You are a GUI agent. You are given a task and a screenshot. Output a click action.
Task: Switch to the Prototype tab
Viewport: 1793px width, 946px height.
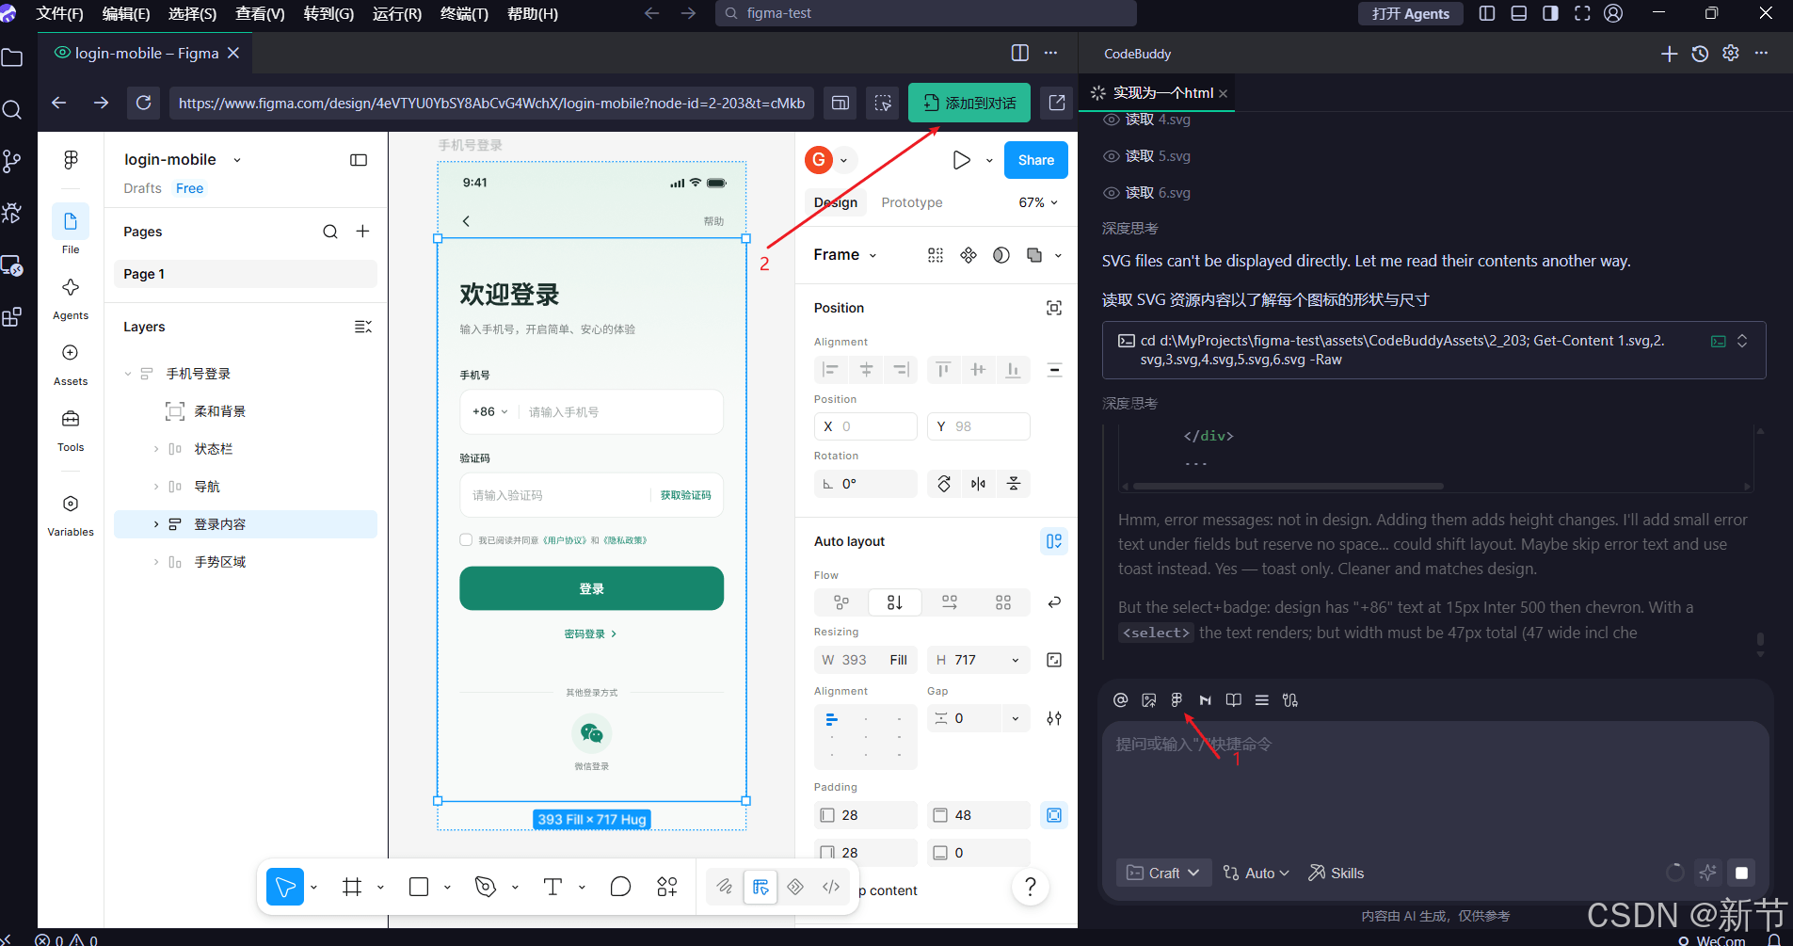[x=912, y=202]
